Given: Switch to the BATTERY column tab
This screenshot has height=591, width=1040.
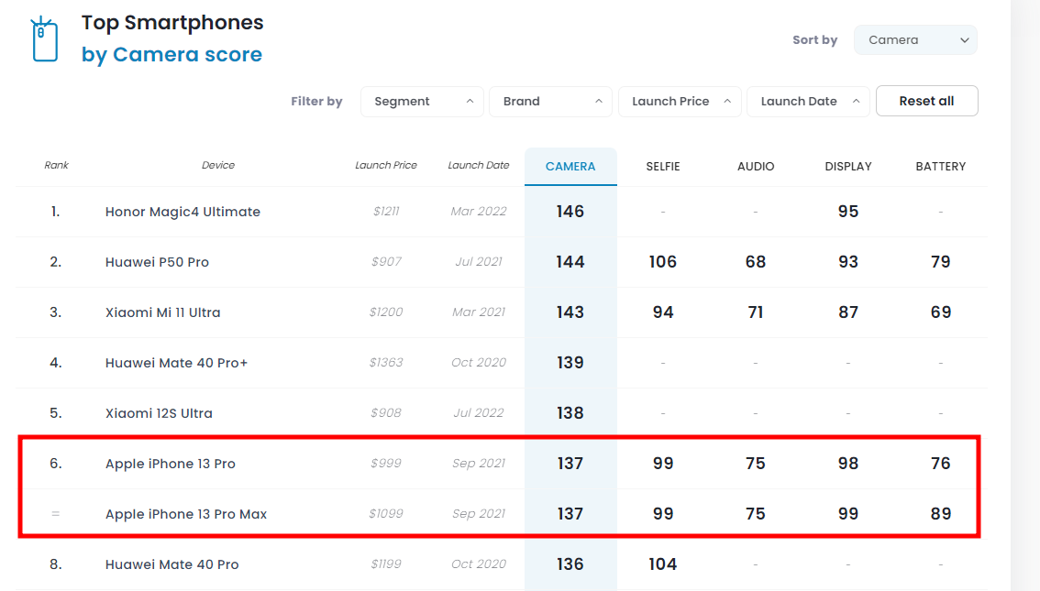Looking at the screenshot, I should [x=941, y=166].
